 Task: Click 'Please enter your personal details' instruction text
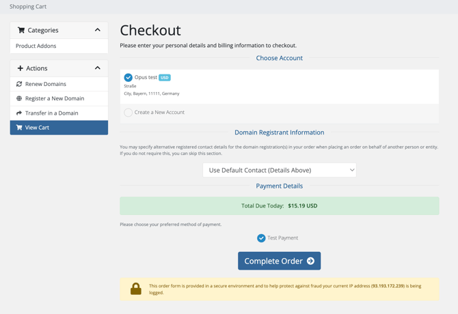(208, 46)
